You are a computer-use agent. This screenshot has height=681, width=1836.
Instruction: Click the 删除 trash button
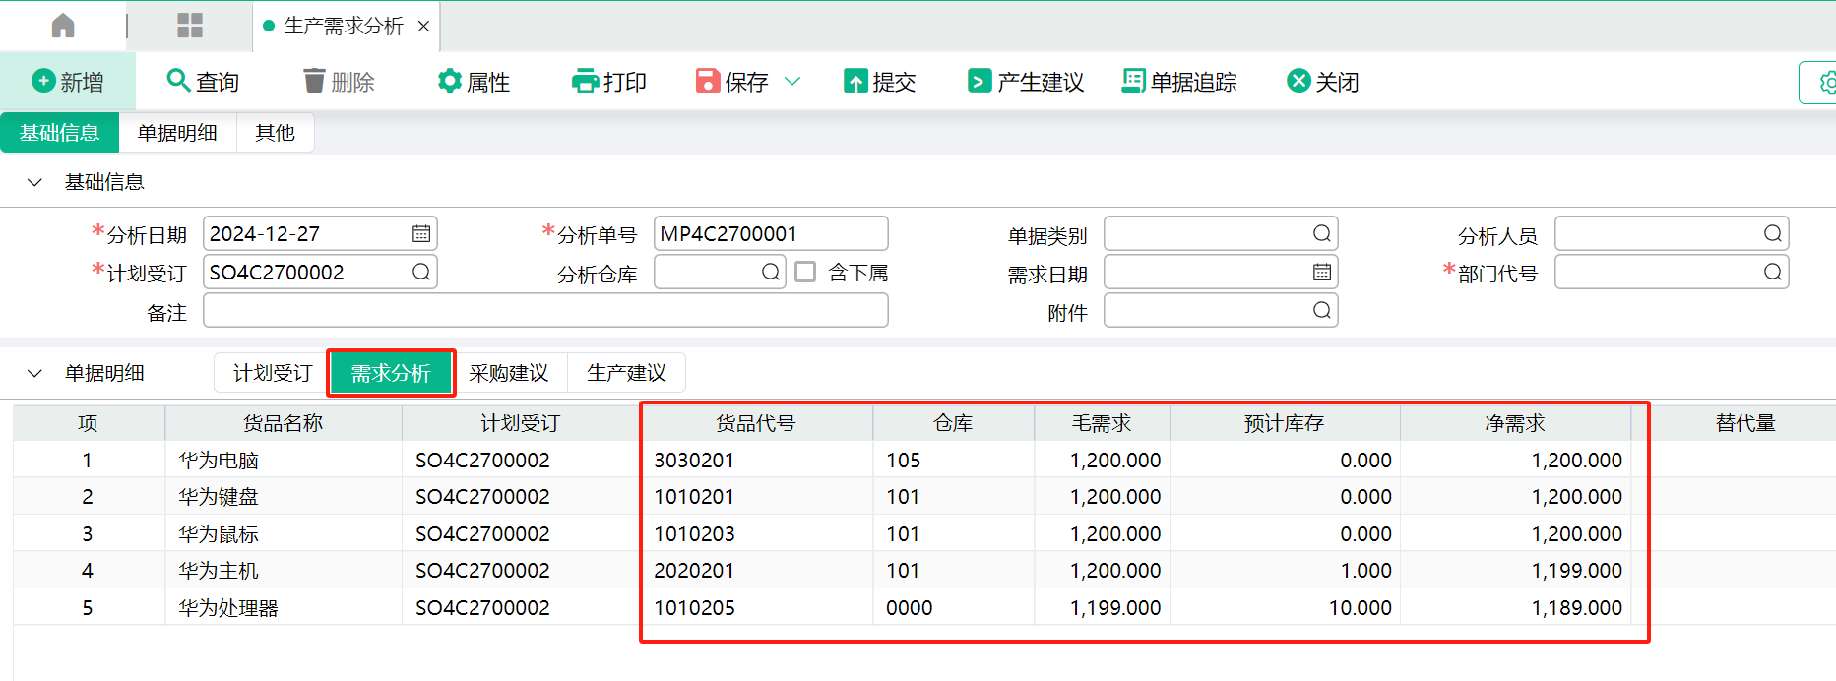pos(339,82)
